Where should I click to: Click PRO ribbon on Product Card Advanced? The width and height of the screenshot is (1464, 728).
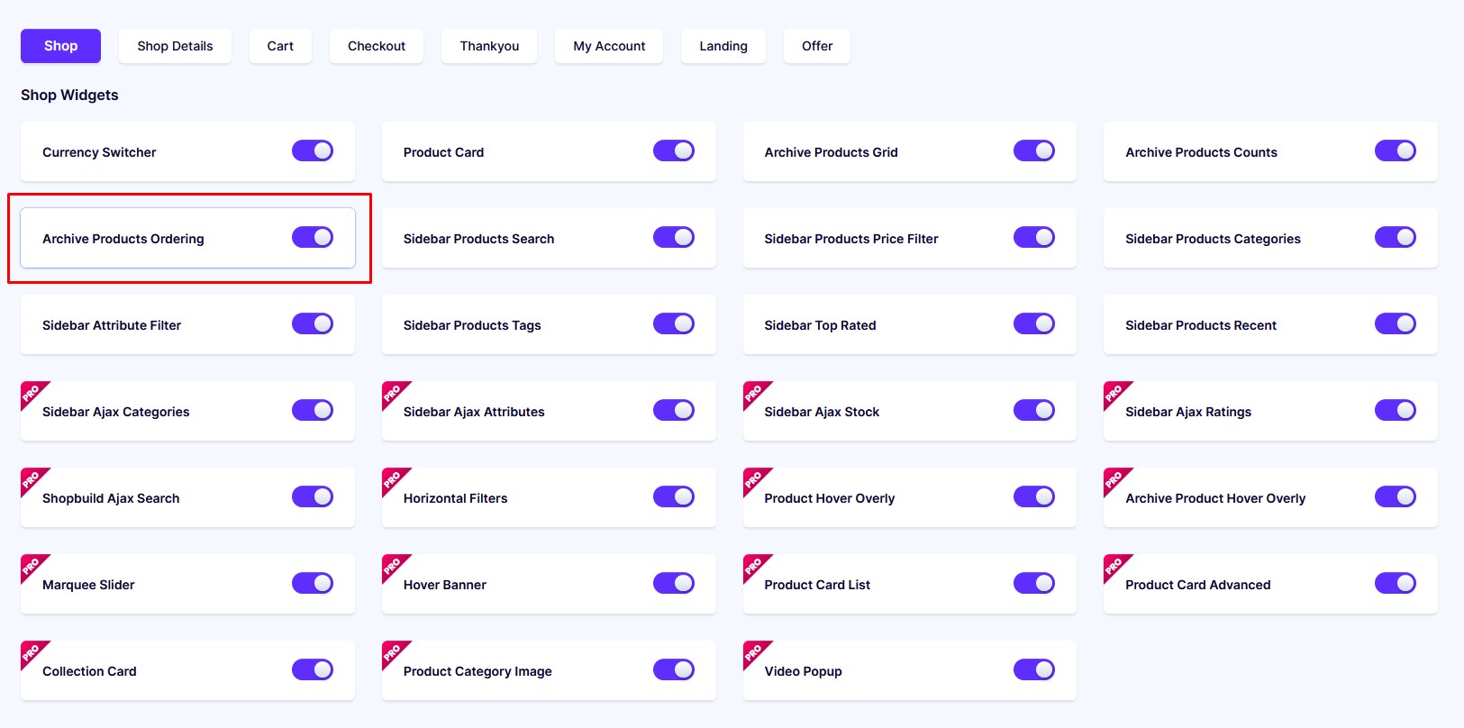tap(1115, 566)
